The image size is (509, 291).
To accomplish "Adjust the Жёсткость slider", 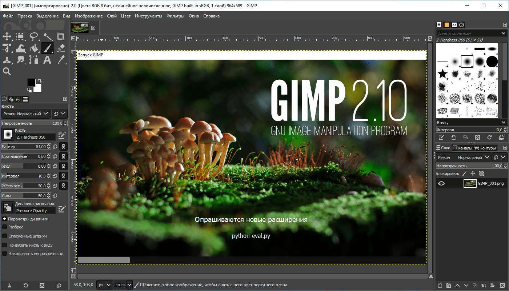I will pyautogui.click(x=26, y=186).
